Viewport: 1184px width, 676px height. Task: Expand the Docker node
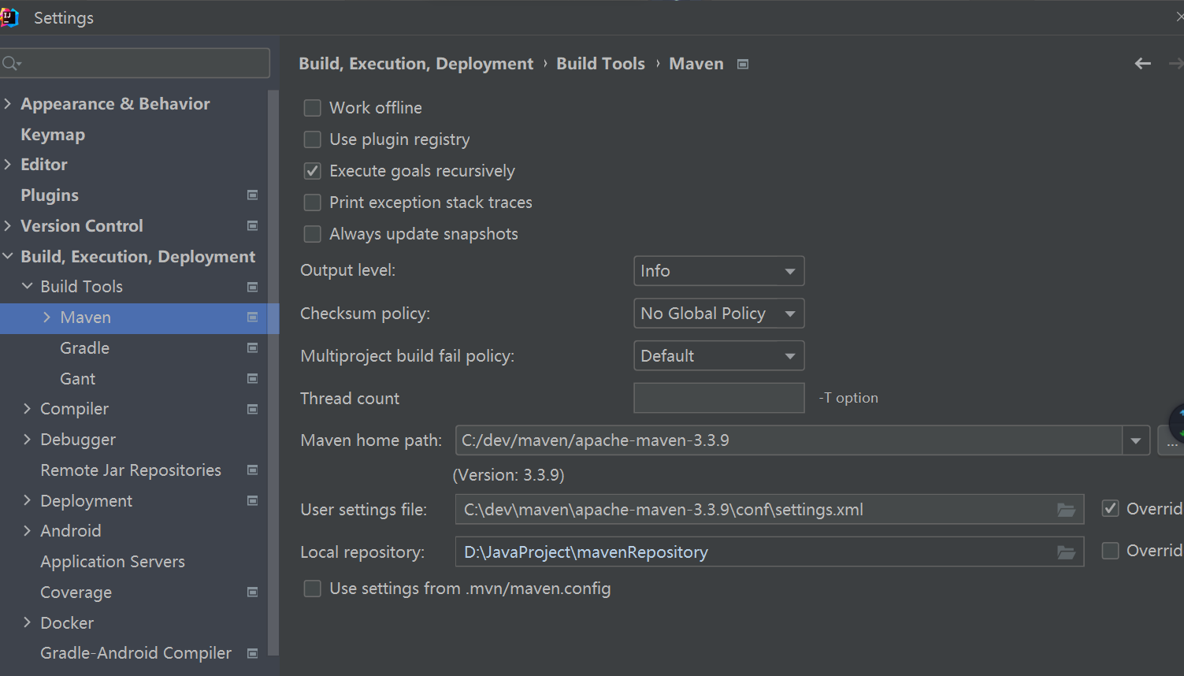pyautogui.click(x=28, y=622)
